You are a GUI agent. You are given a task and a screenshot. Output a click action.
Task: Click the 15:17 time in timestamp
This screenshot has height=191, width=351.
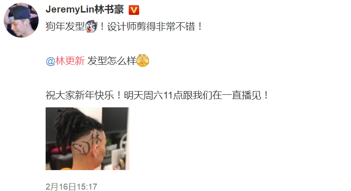click(x=87, y=186)
